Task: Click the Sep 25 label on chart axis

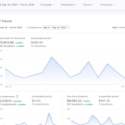Action: tap(8, 87)
